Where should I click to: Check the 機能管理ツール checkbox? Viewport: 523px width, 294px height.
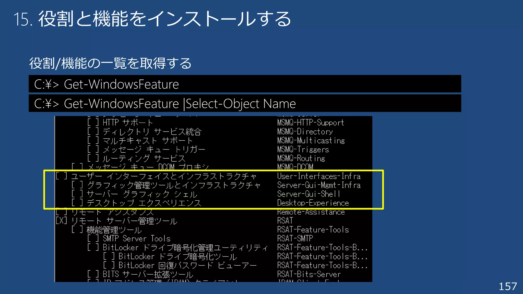coord(77,230)
